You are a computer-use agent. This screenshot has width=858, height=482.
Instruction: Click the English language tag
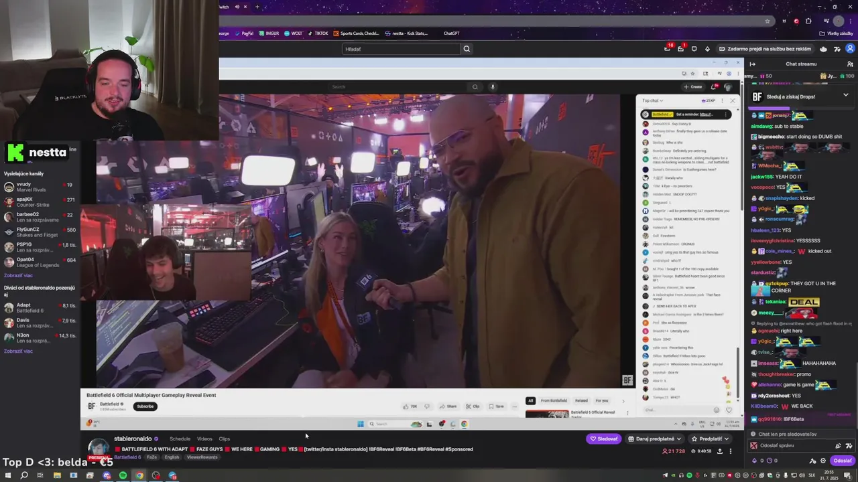[172, 457]
